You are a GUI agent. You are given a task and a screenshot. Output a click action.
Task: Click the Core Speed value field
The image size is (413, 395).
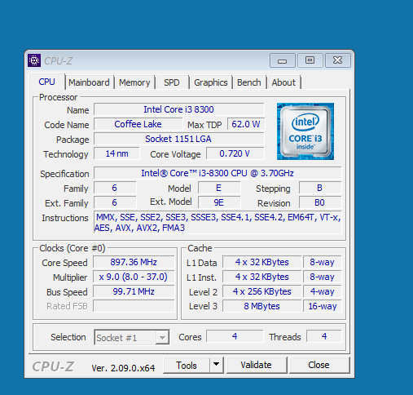[134, 262]
